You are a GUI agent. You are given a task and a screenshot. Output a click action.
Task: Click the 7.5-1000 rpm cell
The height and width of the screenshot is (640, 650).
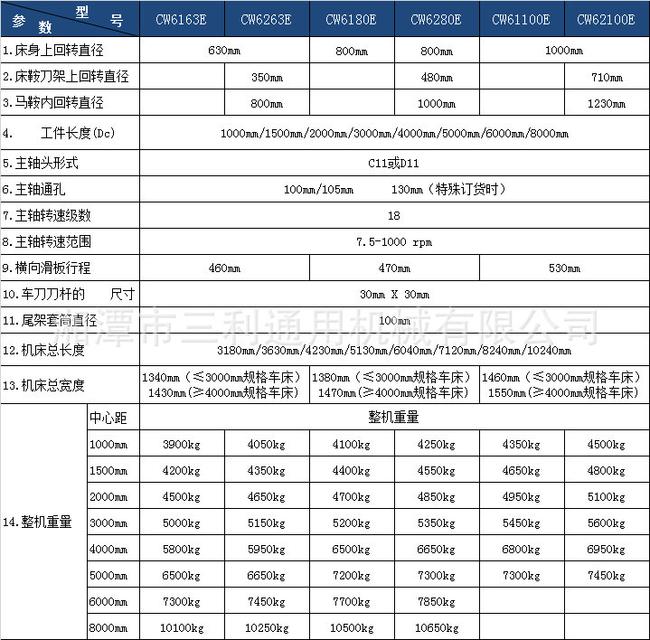pyautogui.click(x=394, y=241)
